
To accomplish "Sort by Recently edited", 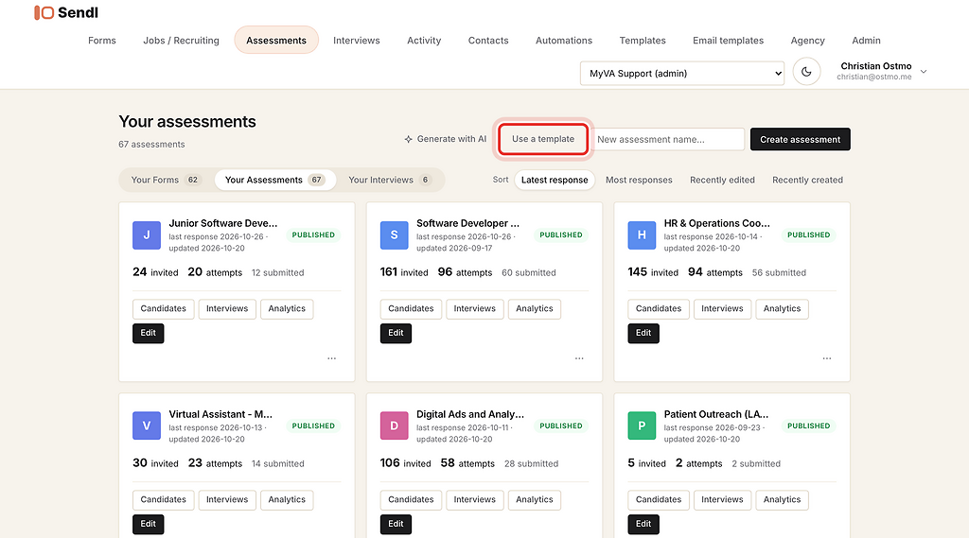I will point(722,180).
